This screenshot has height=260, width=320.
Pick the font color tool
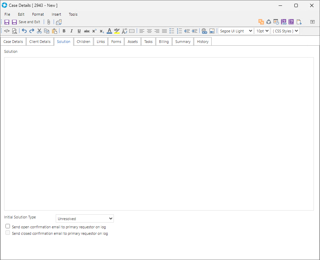pos(109,31)
